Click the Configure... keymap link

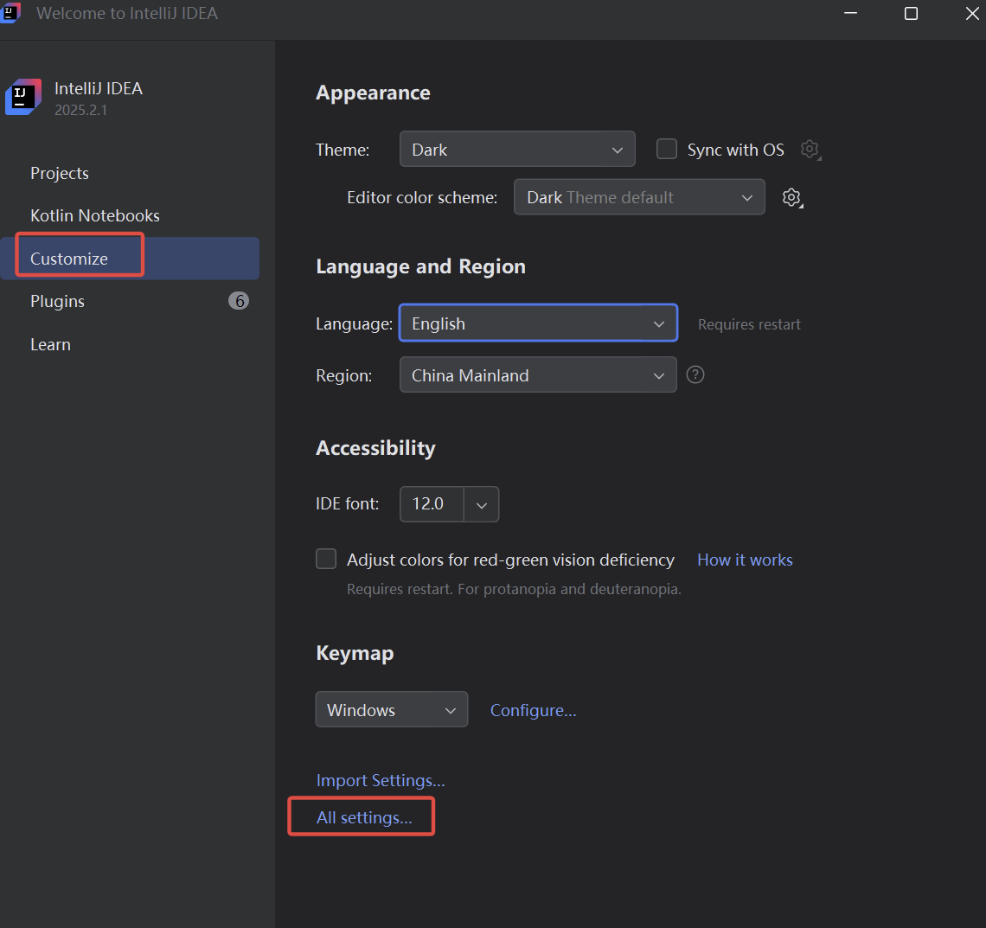click(x=534, y=710)
